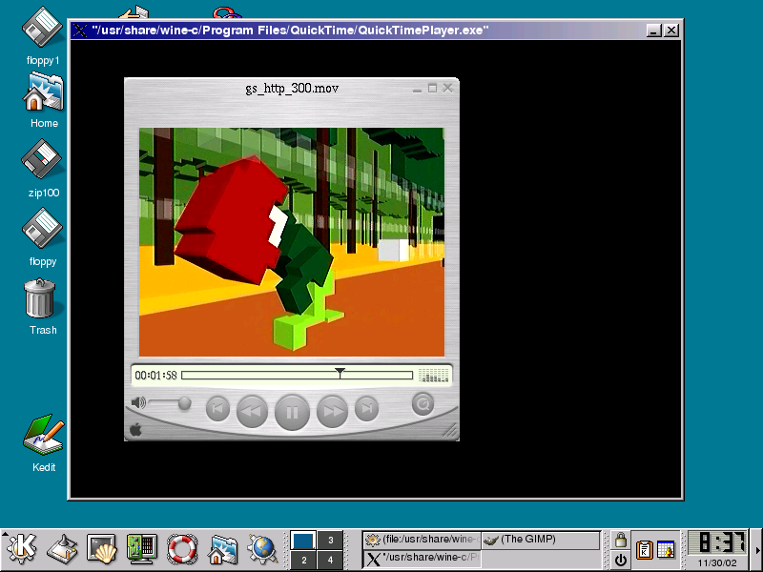Jump to the start of the movie
Screen dimensions: 763x572
click(x=217, y=409)
